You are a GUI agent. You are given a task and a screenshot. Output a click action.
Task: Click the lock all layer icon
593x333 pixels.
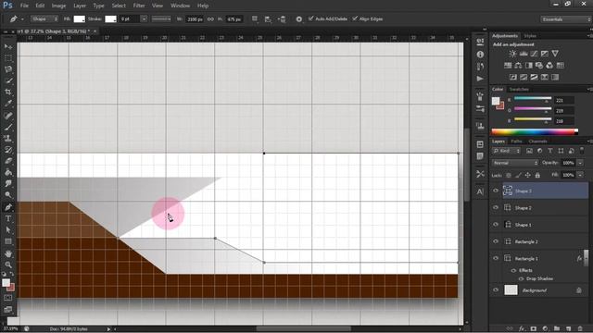[x=537, y=175]
